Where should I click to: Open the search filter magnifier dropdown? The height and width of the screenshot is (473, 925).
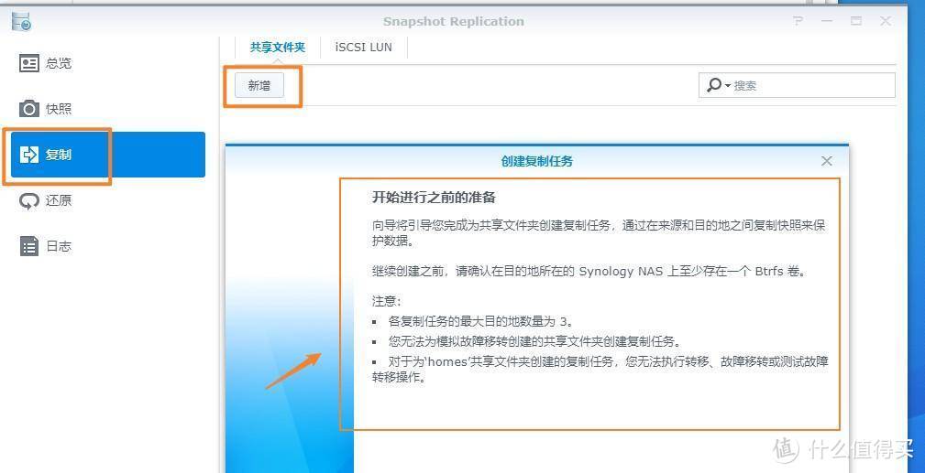pos(719,85)
